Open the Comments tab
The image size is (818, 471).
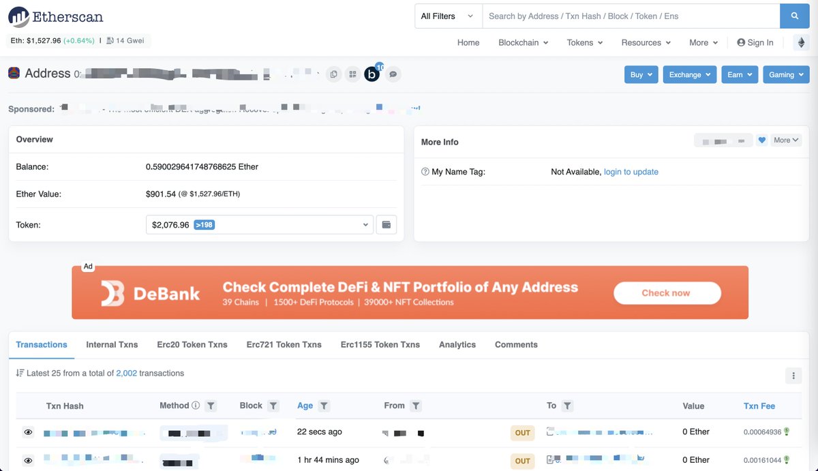point(516,344)
